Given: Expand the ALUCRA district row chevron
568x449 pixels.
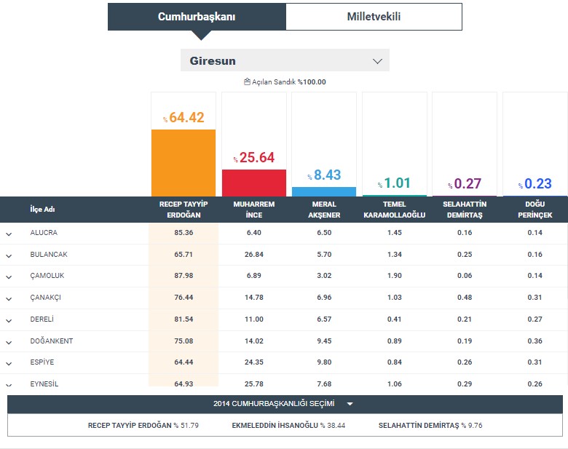Looking at the screenshot, I should coord(9,234).
